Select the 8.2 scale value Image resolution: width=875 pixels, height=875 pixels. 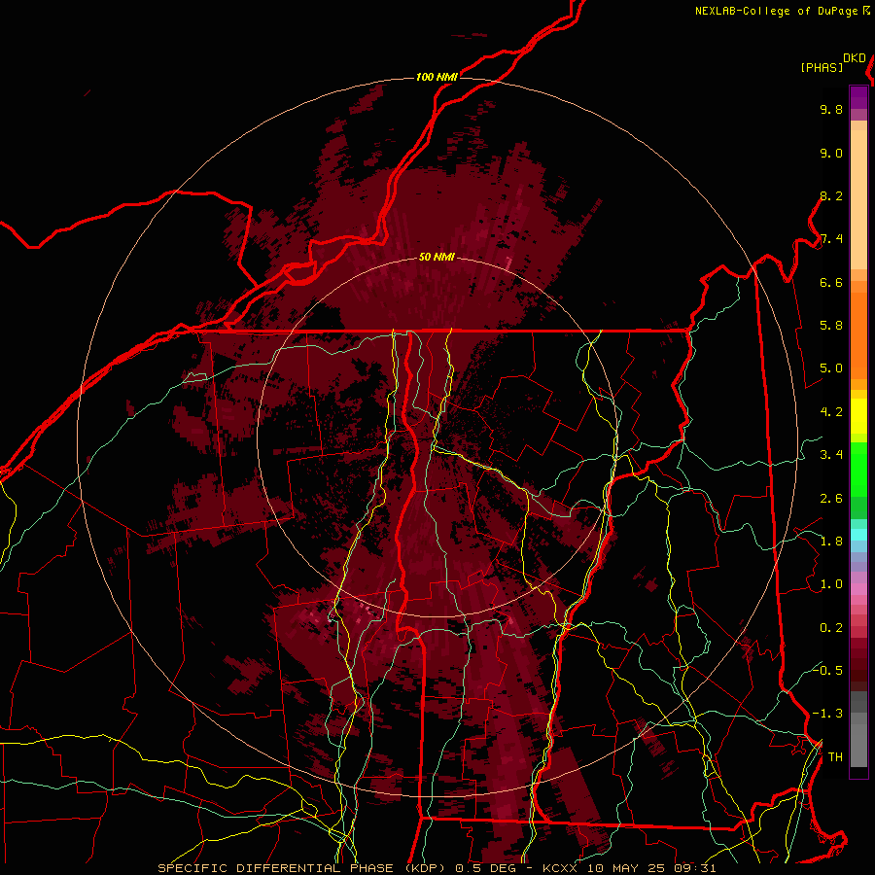point(831,195)
